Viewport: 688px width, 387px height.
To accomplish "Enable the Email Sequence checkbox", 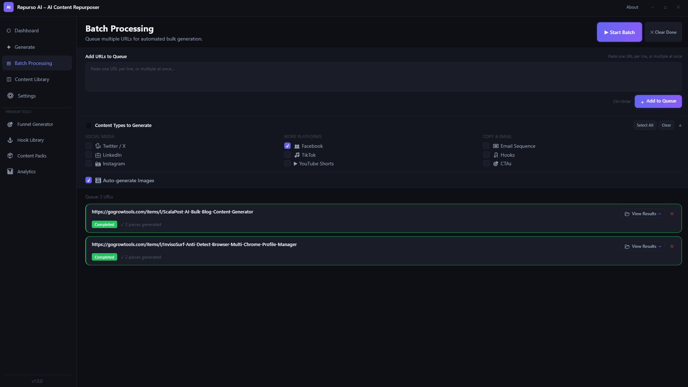I will [x=486, y=146].
